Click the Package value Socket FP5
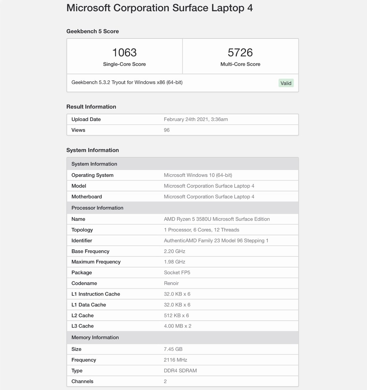 tap(177, 272)
